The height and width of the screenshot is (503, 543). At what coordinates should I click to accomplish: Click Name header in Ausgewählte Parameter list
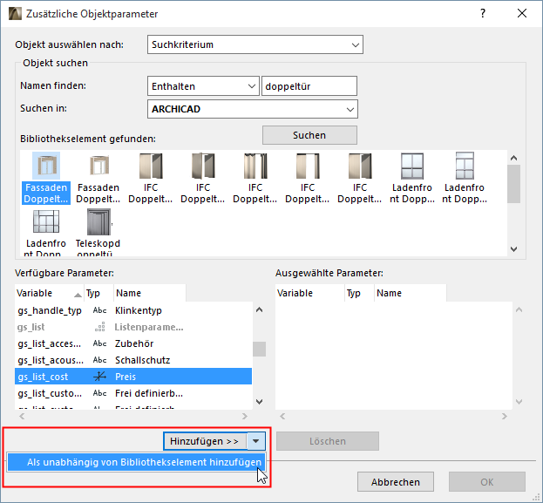[x=411, y=293]
